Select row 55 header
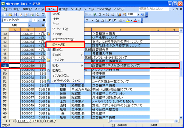 pos(5,94)
